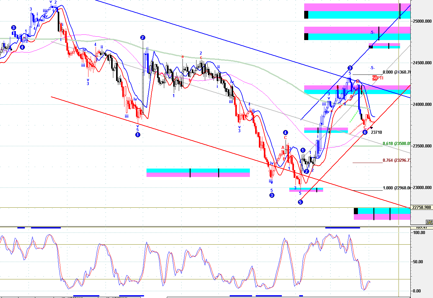Click black square handle of topmost projection box

[306, 15]
